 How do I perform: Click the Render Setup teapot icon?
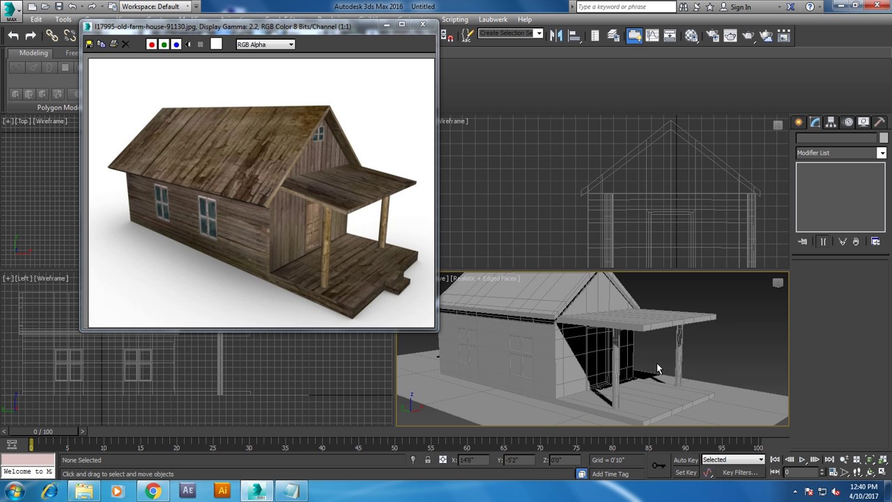tap(711, 36)
